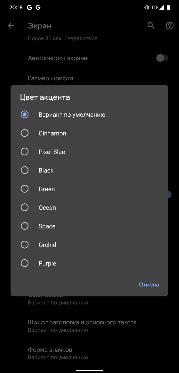Open the settings search magnifier
The height and width of the screenshot is (373, 179).
pyautogui.click(x=151, y=26)
